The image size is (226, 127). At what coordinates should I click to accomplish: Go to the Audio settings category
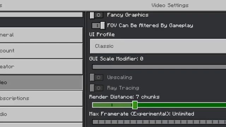[41, 114]
